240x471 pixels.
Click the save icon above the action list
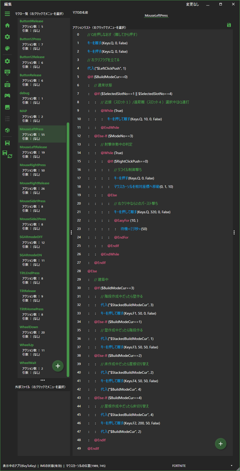click(229, 25)
